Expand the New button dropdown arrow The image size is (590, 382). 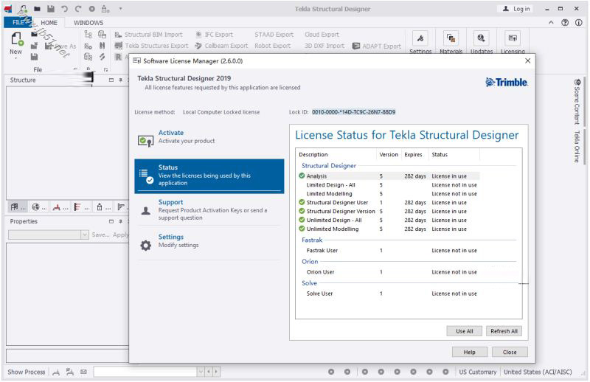pyautogui.click(x=15, y=58)
